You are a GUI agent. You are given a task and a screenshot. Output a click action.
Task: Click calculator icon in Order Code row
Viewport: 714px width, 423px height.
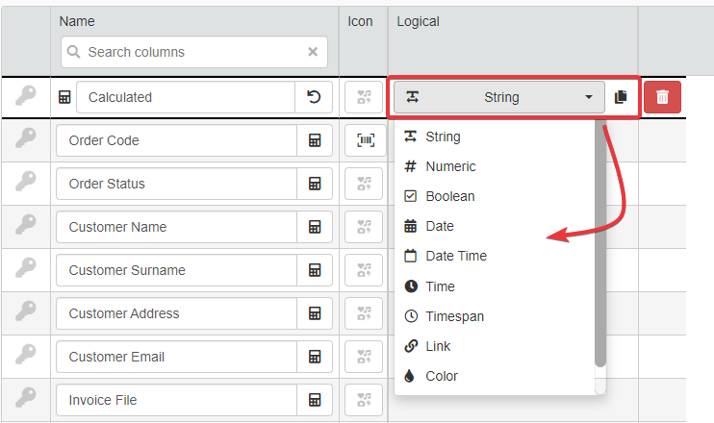point(314,140)
